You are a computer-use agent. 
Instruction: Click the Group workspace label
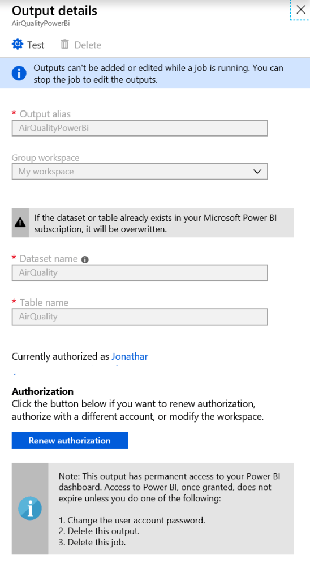tap(45, 158)
